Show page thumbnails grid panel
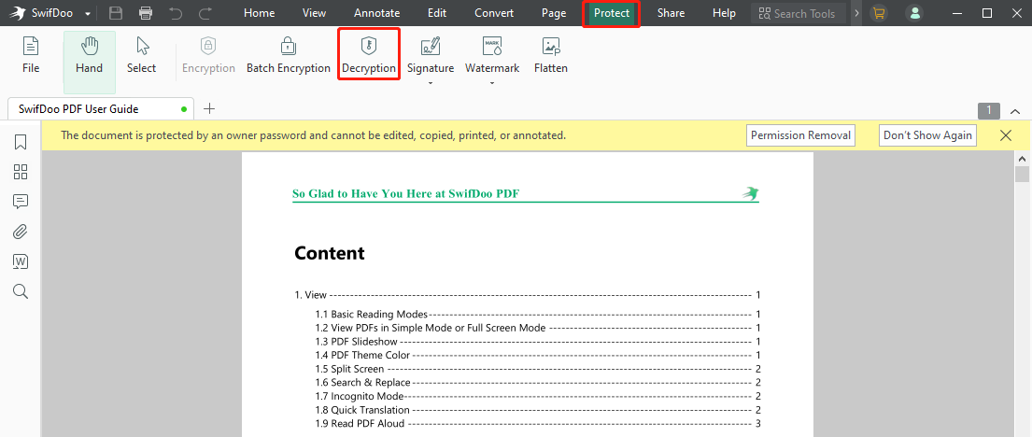 [21, 172]
